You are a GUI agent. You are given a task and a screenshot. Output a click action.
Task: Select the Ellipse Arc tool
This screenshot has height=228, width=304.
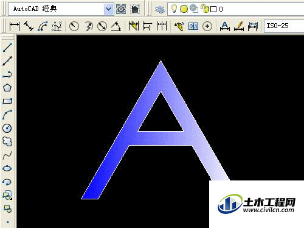click(x=7, y=182)
